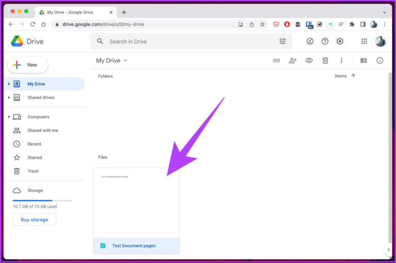Toggle the browser side panel icon
Image resolution: width=396 pixels, height=263 pixels.
(362, 24)
